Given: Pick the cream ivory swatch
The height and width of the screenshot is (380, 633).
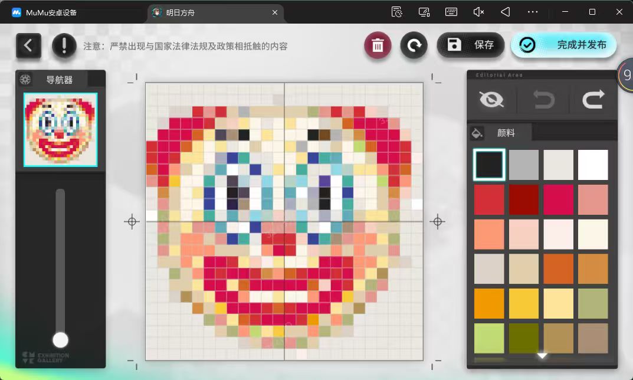Looking at the screenshot, I should pos(593,234).
